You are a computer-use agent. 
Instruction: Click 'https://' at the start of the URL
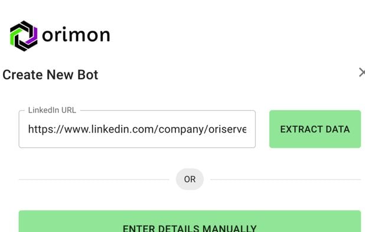(x=45, y=129)
